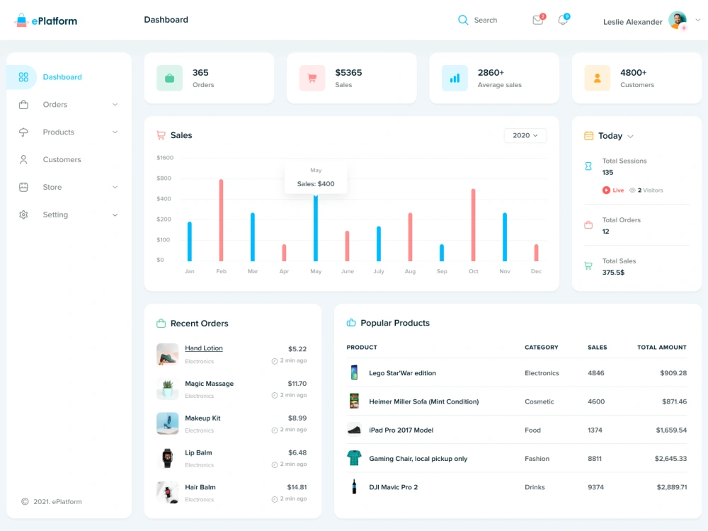Sort by the CATEGORY column header
The image size is (708, 531).
click(x=542, y=347)
